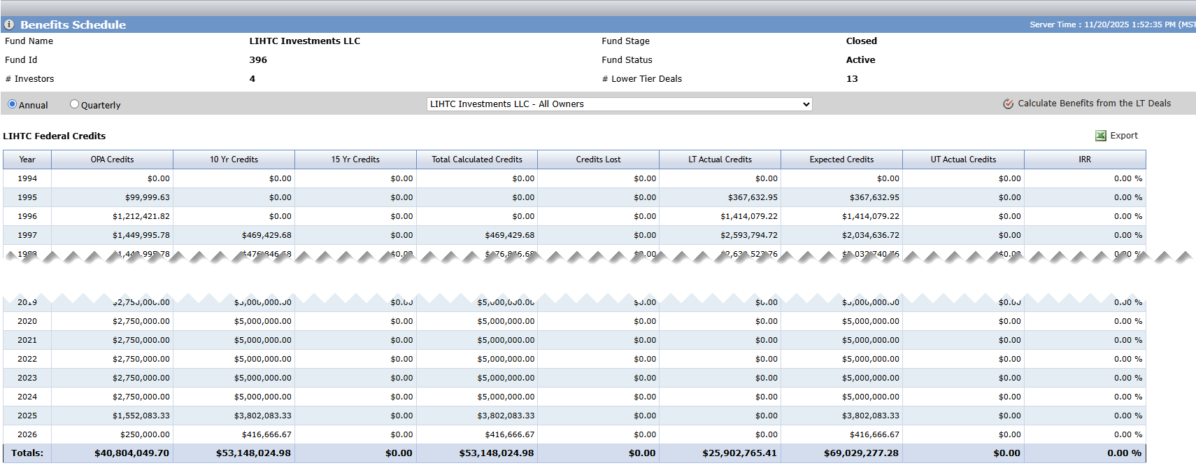
Task: Click the Excel export icon
Action: (x=1101, y=136)
